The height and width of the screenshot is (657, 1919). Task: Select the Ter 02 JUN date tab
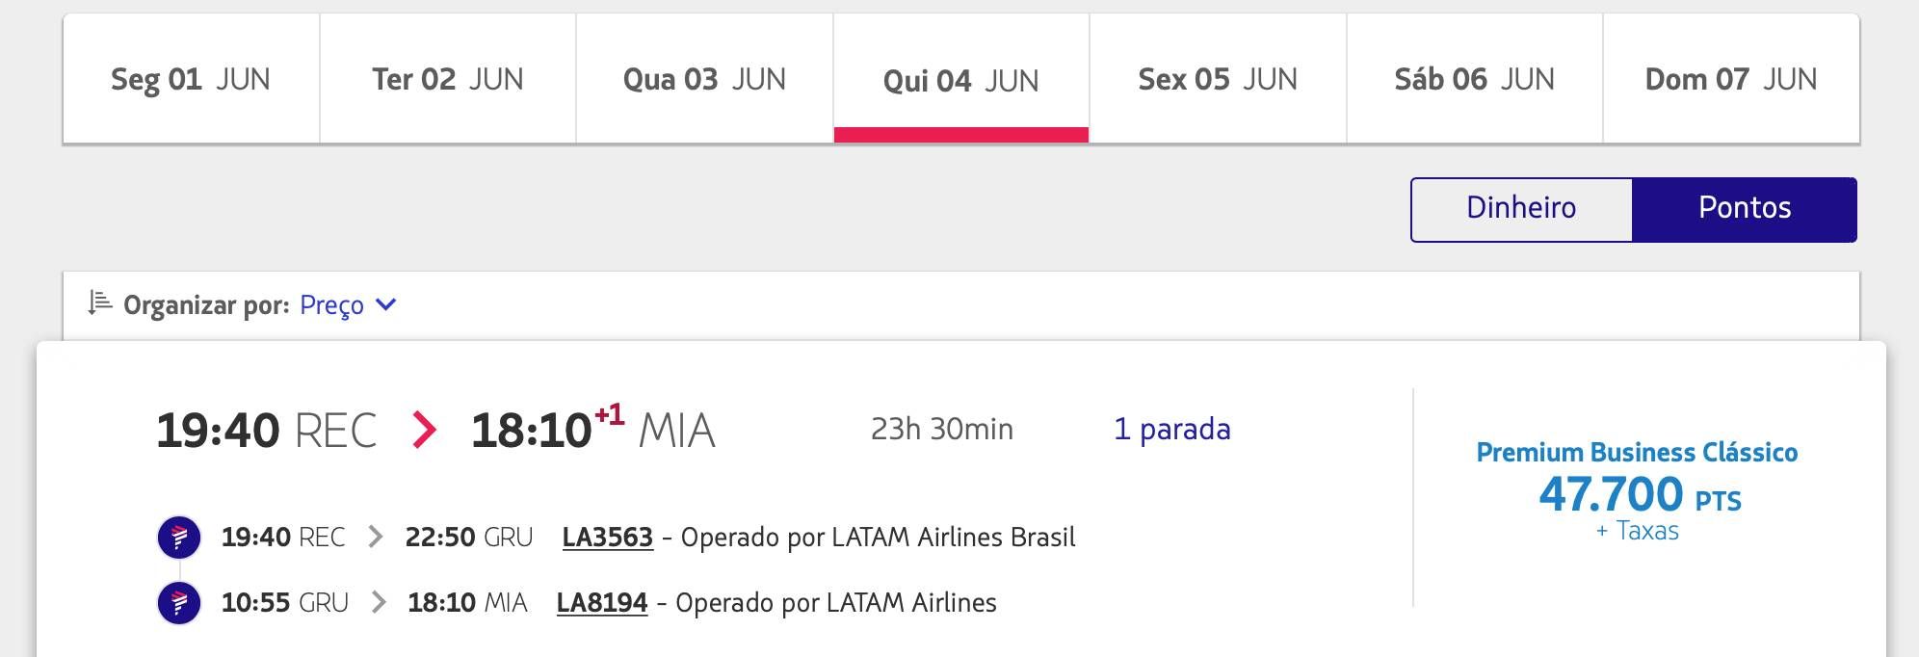(448, 79)
